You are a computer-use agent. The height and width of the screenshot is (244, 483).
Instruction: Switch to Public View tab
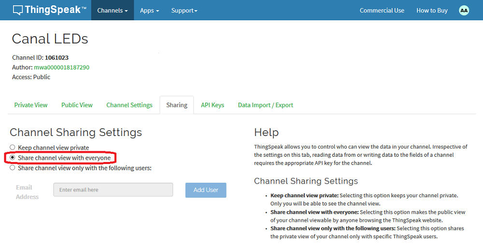tap(77, 105)
